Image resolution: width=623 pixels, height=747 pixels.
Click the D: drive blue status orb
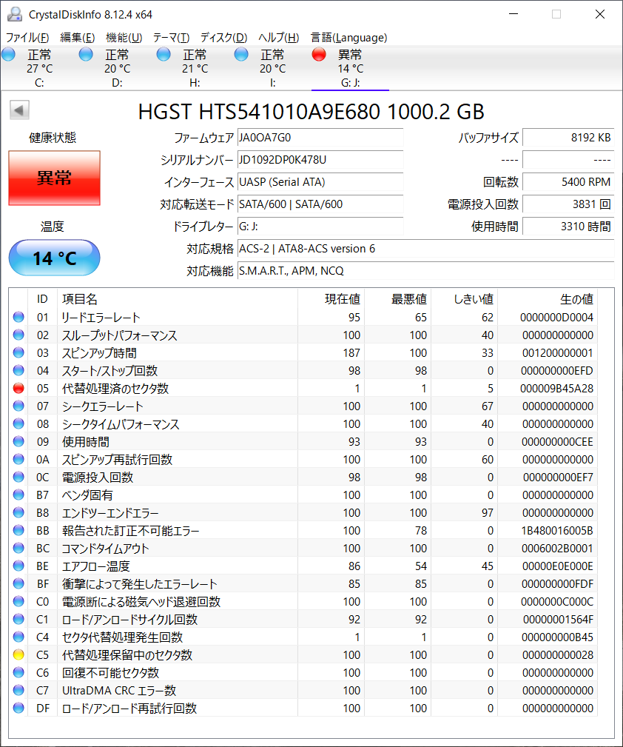coord(86,54)
